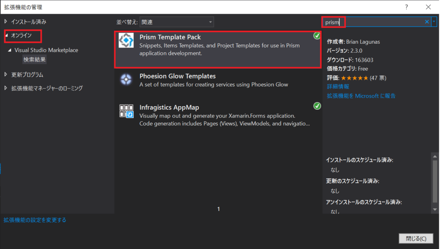440x249 pixels.
Task: Click the 並べ替え label
Action: 127,22
